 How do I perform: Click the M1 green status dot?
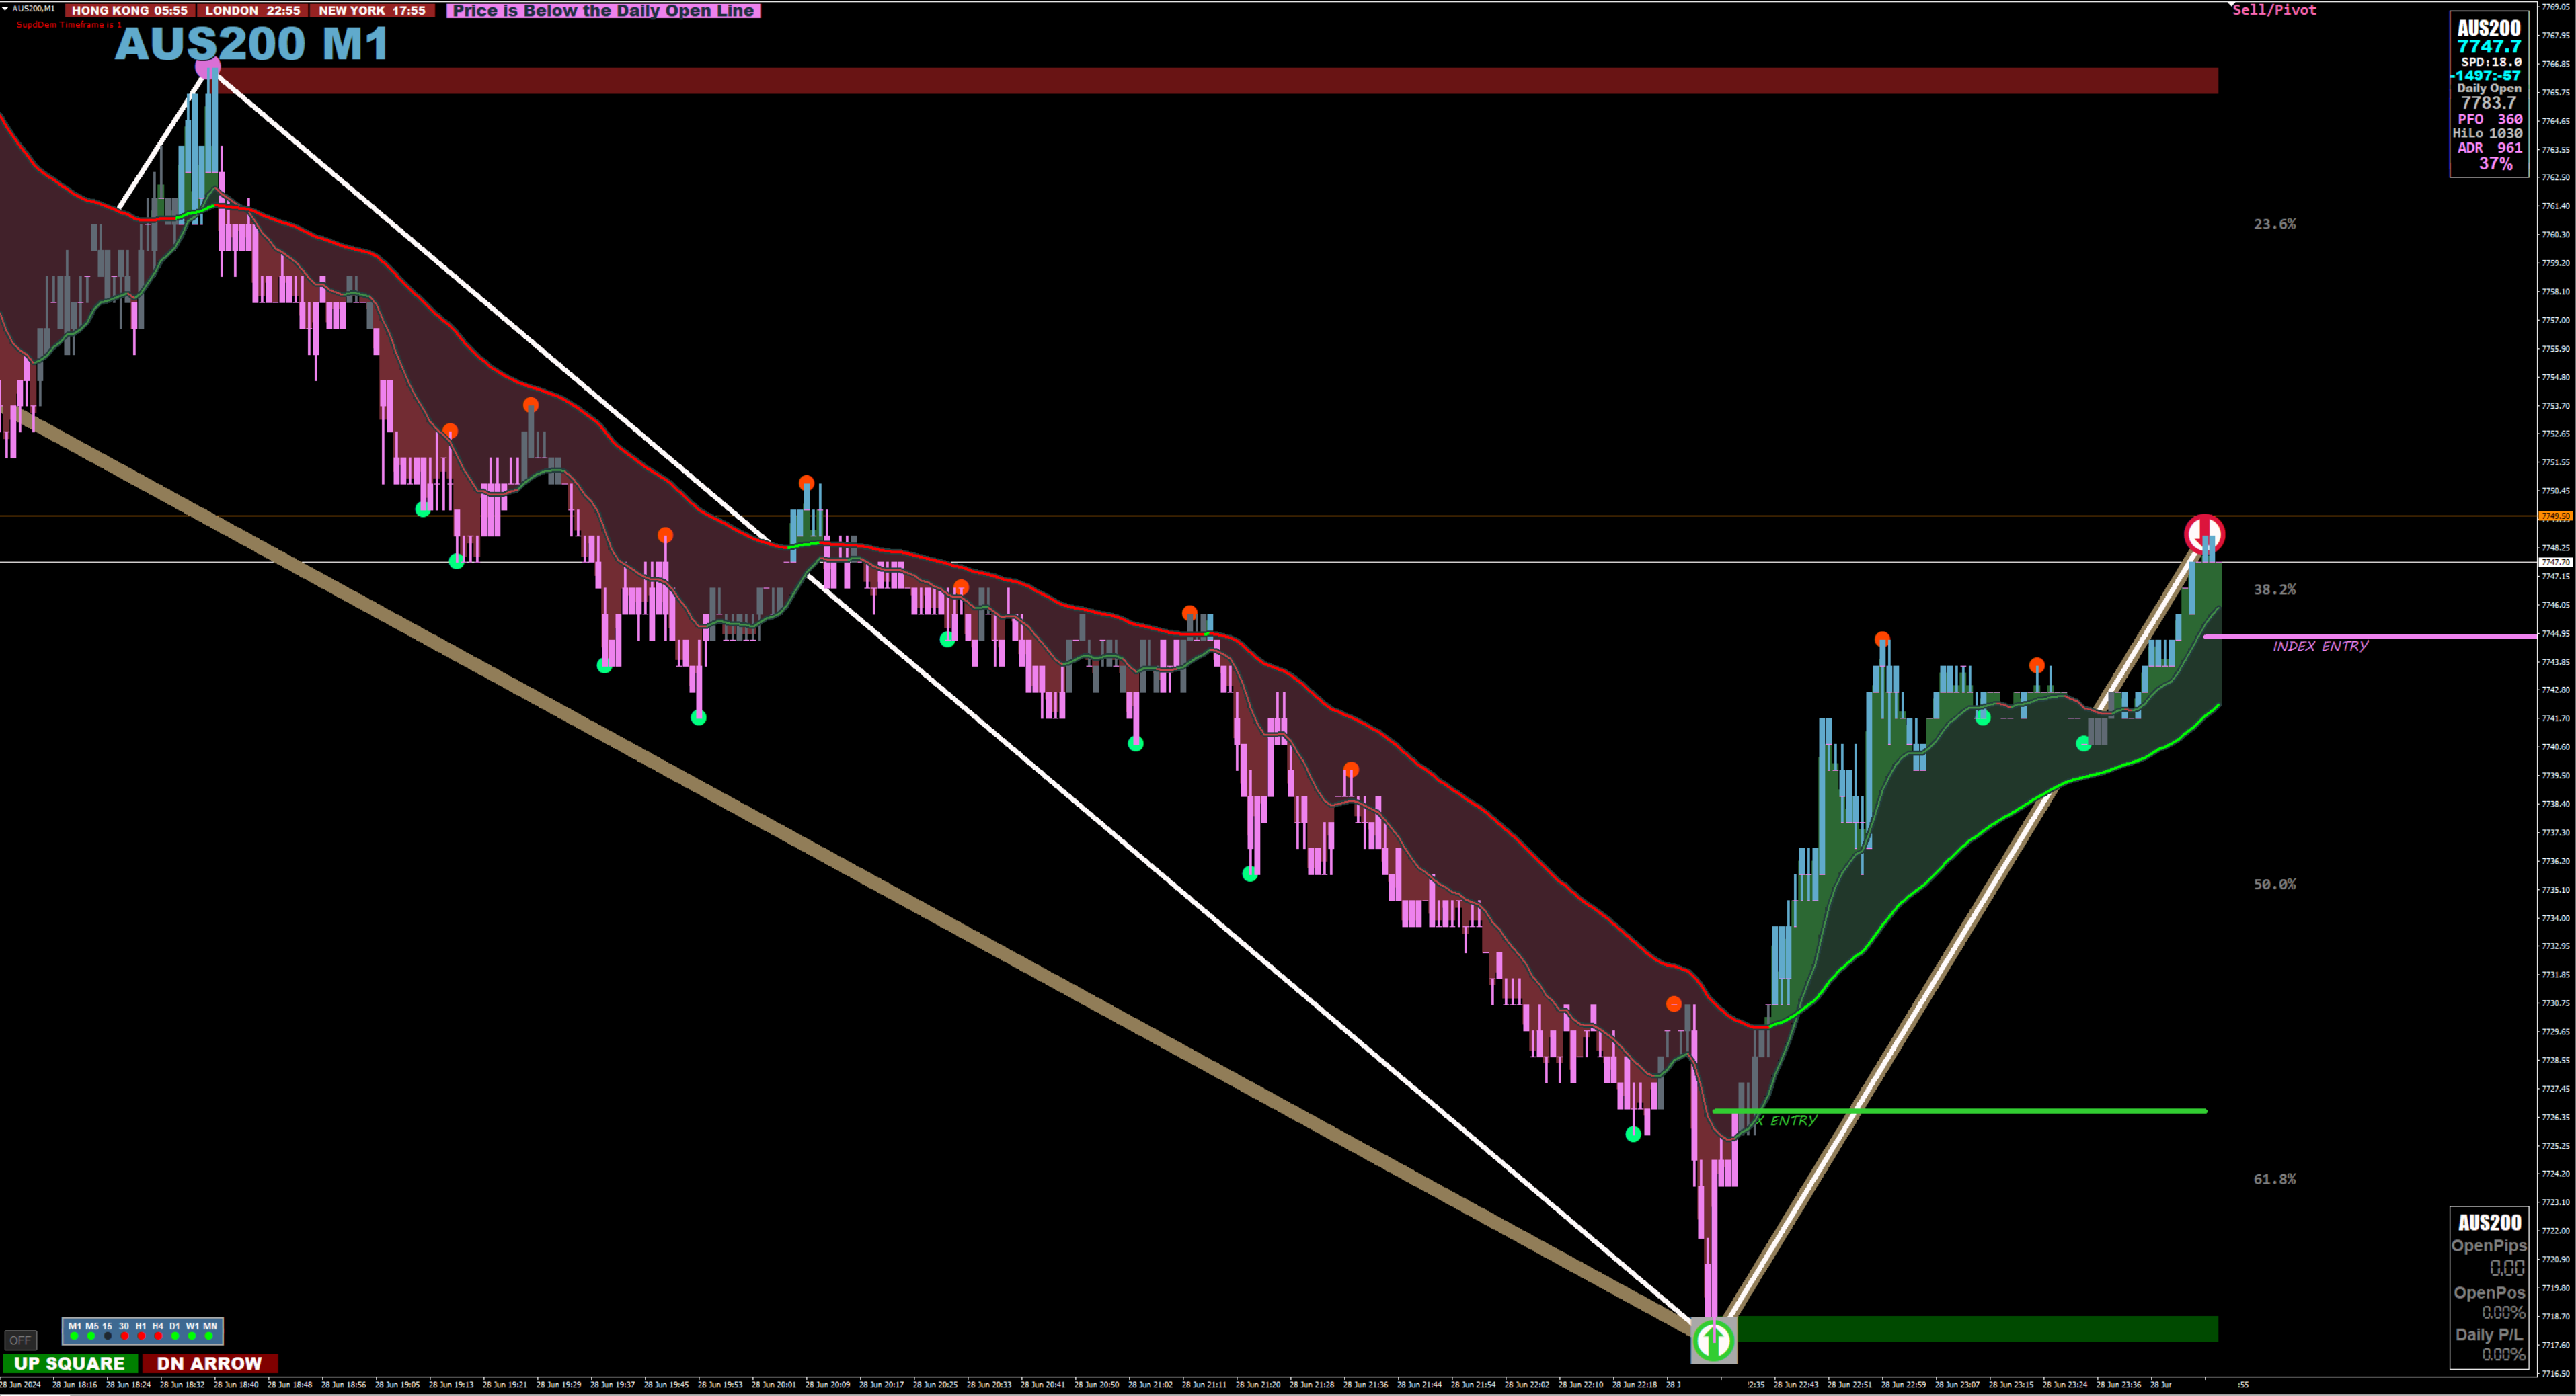pos(74,1336)
